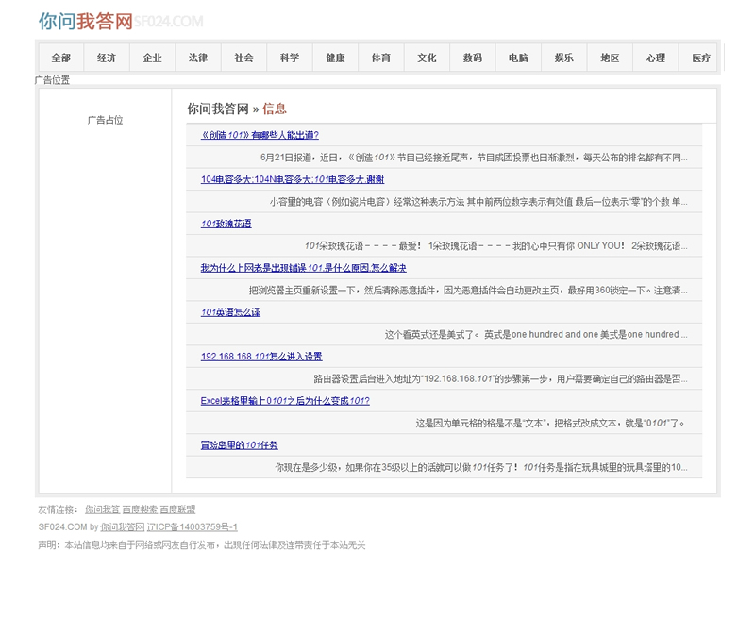Image resolution: width=755 pixels, height=618 pixels.
Task: Visit the 百度搜索 friendly link in footer
Action: click(x=140, y=509)
